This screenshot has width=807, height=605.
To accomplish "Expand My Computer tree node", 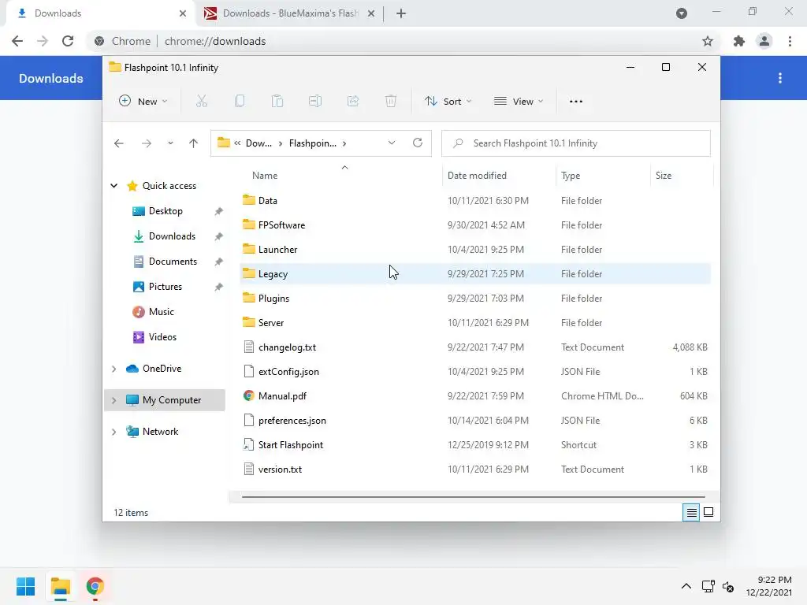I will [113, 400].
